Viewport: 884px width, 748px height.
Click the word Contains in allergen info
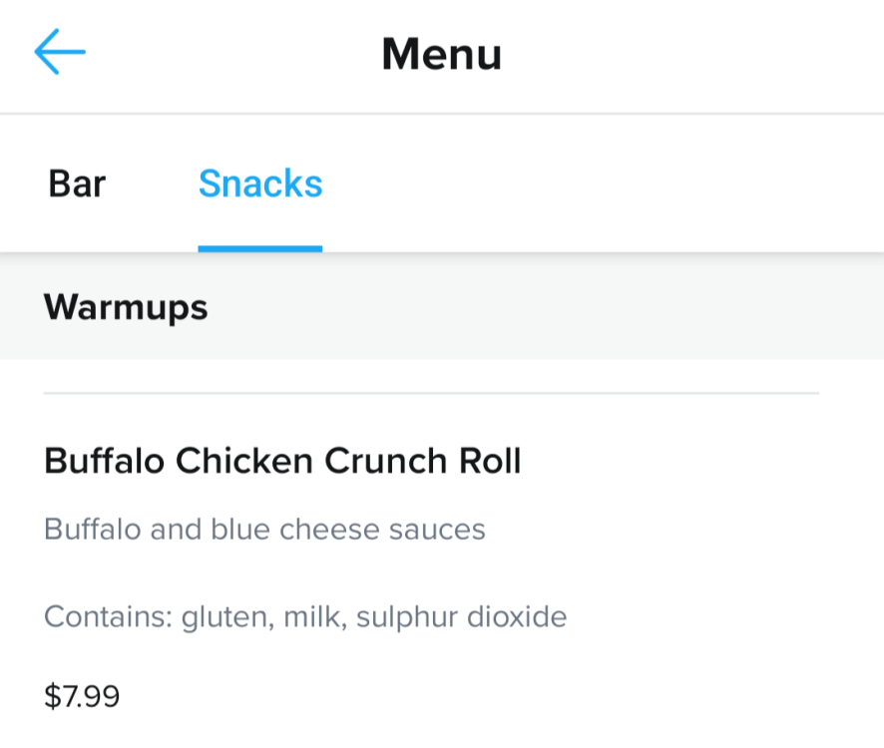(108, 616)
